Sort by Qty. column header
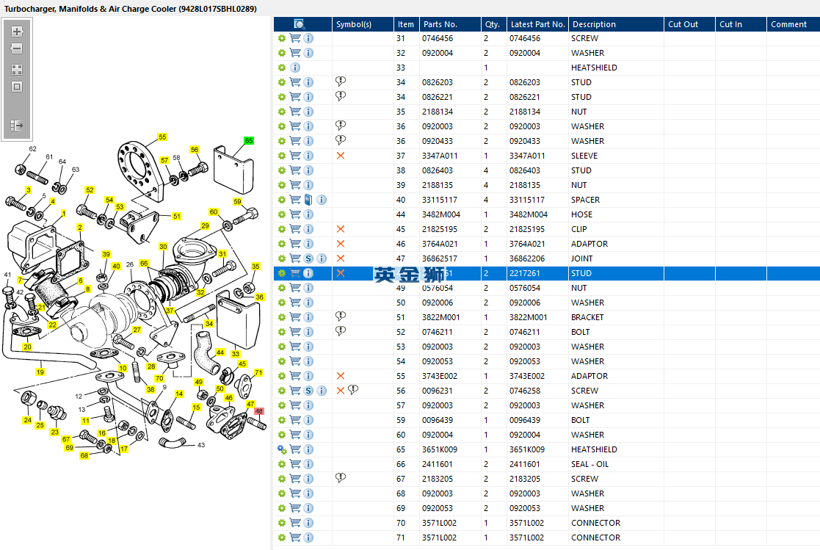 click(493, 24)
